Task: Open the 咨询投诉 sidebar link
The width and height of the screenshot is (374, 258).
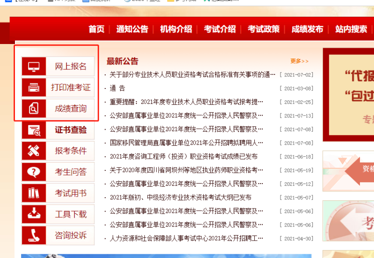Action: (x=58, y=236)
